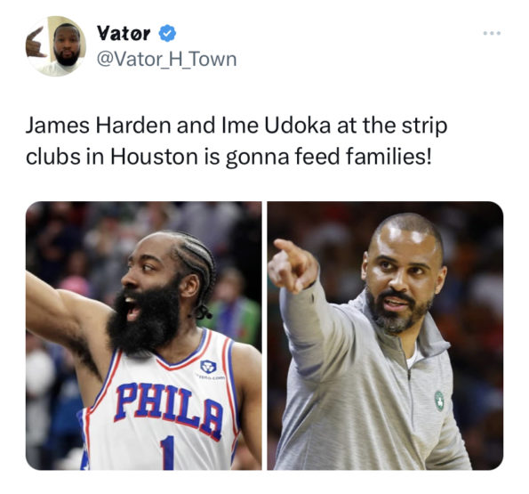Click the number 1 on the jersey
The width and height of the screenshot is (529, 494).
[168, 452]
